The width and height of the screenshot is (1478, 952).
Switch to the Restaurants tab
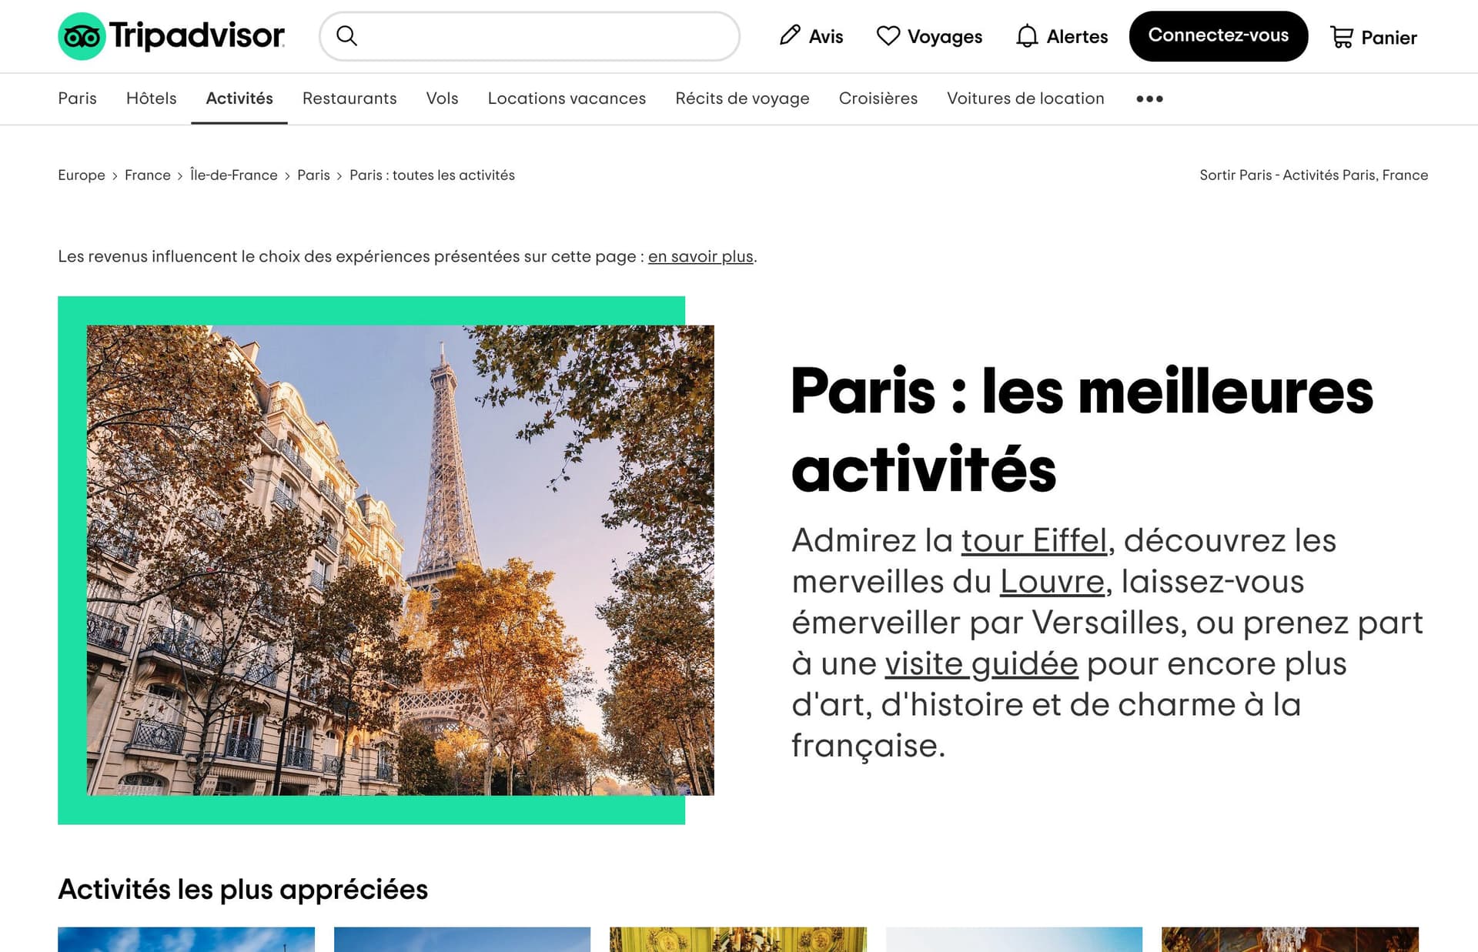click(x=349, y=99)
